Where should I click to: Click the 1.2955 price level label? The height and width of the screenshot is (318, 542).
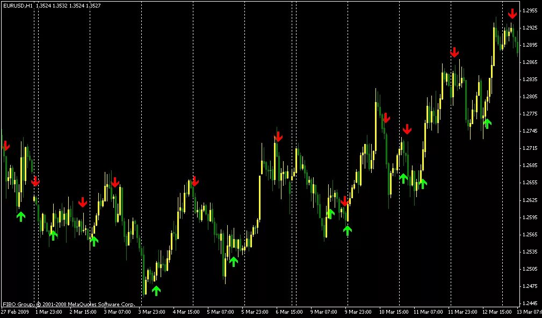click(530, 11)
